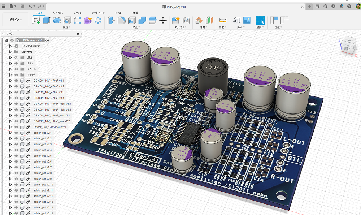Screen dimensions: 361x215
Task: Select the Offset Plane construct tool
Action: 199,21
